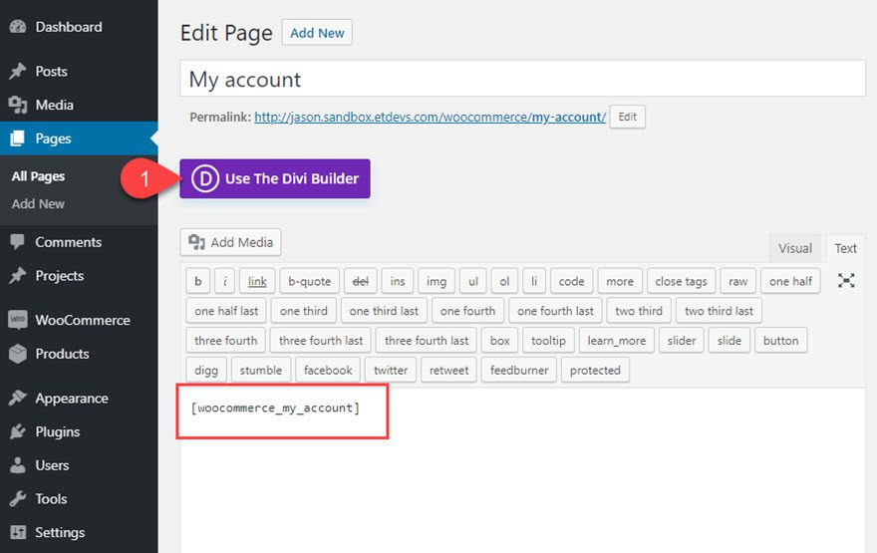The height and width of the screenshot is (553, 877).
Task: Click the distraction-free fullscreen icon
Action: tap(846, 281)
